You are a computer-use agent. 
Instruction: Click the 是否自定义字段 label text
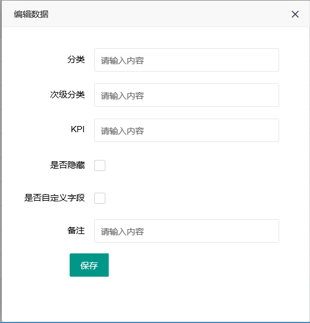pyautogui.click(x=54, y=198)
